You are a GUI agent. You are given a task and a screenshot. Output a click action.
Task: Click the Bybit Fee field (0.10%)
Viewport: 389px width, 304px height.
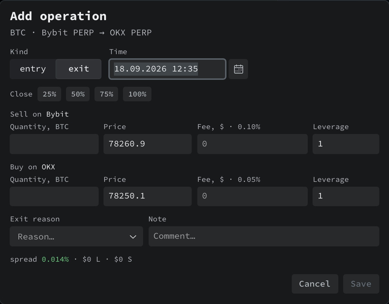[x=252, y=144]
